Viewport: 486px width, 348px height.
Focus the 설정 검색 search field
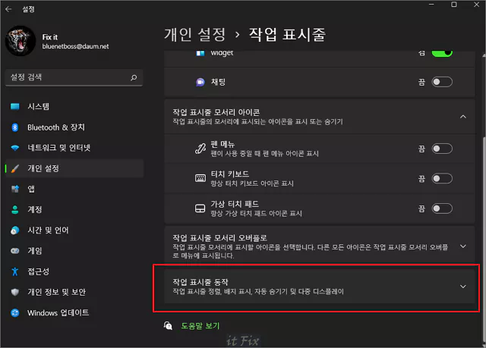tap(74, 77)
